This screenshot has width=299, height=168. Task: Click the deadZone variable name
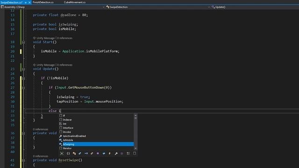68,15
